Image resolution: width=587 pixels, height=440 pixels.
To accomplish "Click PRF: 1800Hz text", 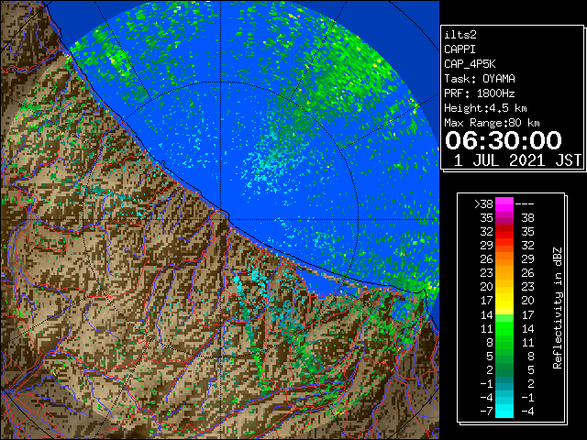I will (480, 93).
